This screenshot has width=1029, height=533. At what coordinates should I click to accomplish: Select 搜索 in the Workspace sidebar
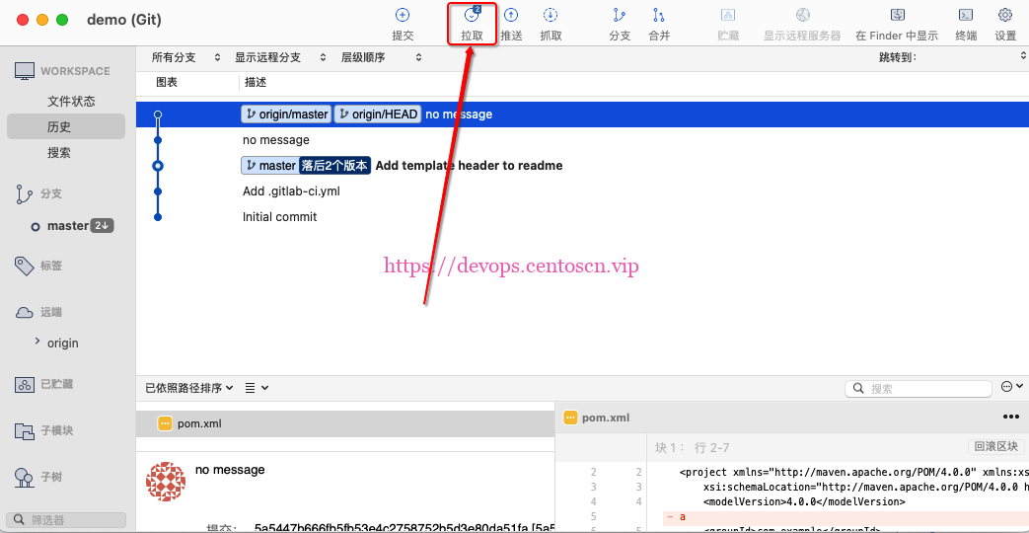click(x=59, y=153)
